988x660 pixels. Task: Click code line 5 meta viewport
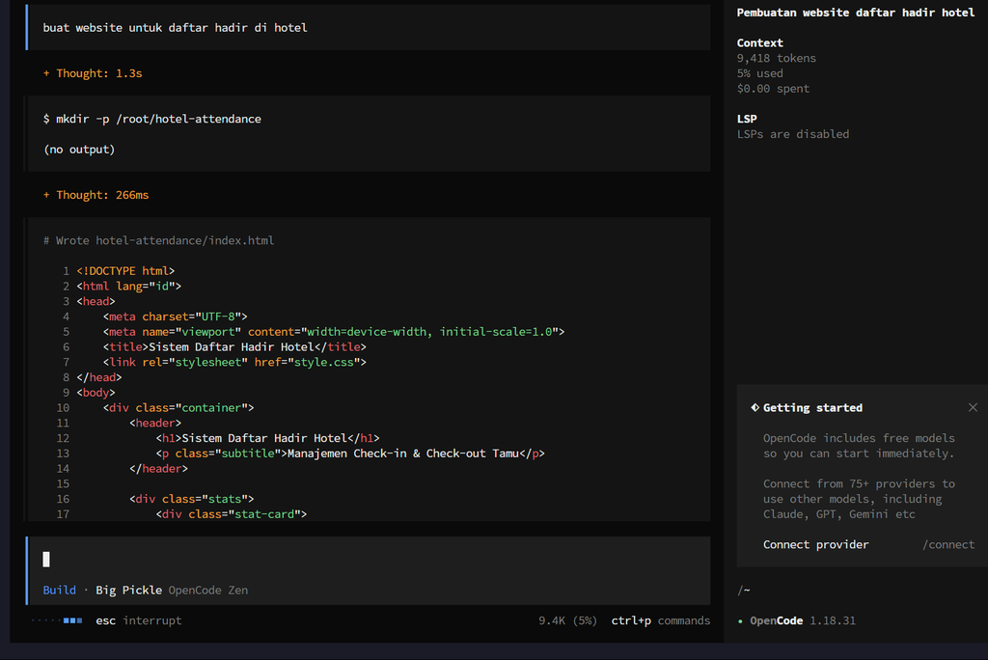tap(334, 332)
